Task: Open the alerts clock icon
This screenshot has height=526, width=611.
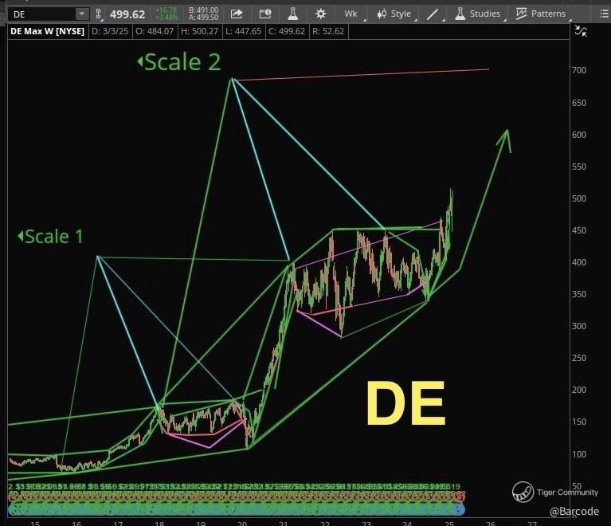Action: [265, 14]
